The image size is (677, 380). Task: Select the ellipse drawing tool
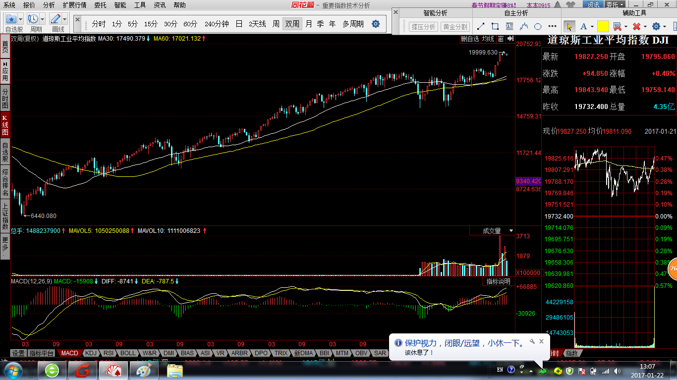pyautogui.click(x=538, y=26)
